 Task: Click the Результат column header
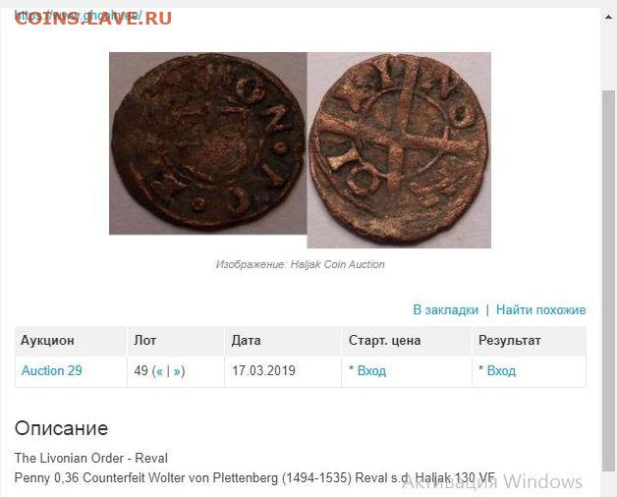[x=510, y=341]
